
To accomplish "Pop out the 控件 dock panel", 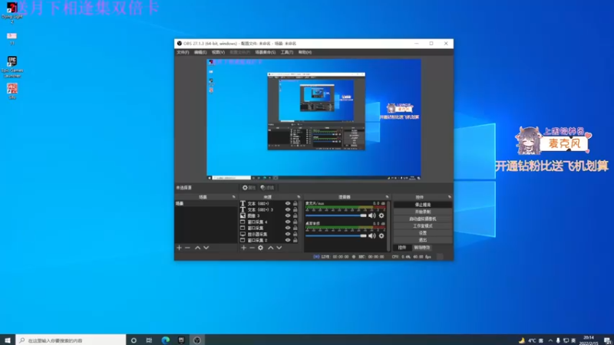I will coord(450,197).
